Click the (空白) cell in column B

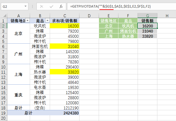pyautogui.click(x=40, y=108)
